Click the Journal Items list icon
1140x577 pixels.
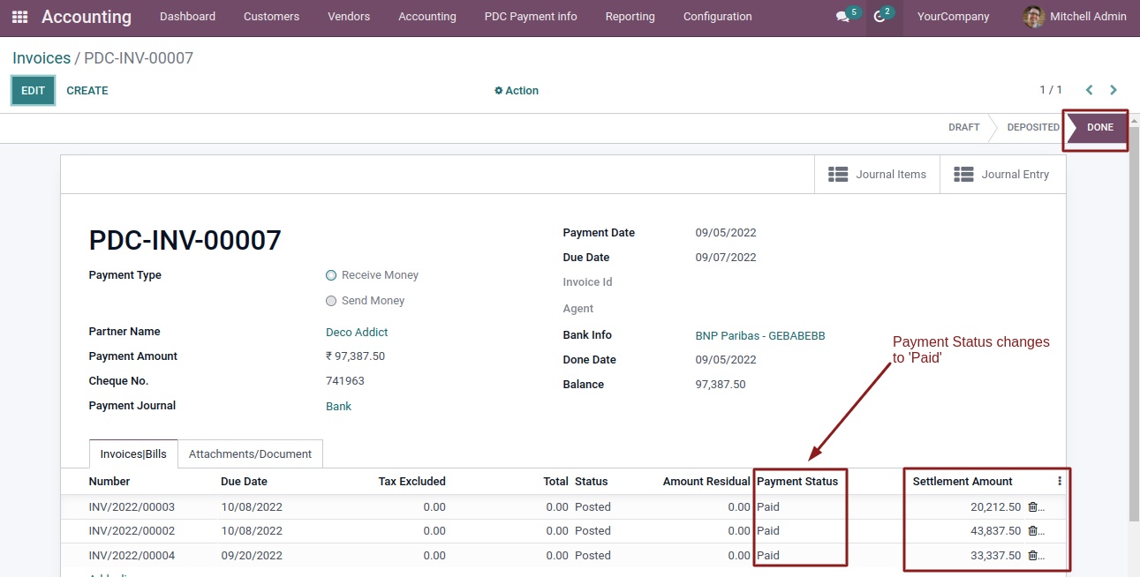tap(838, 175)
